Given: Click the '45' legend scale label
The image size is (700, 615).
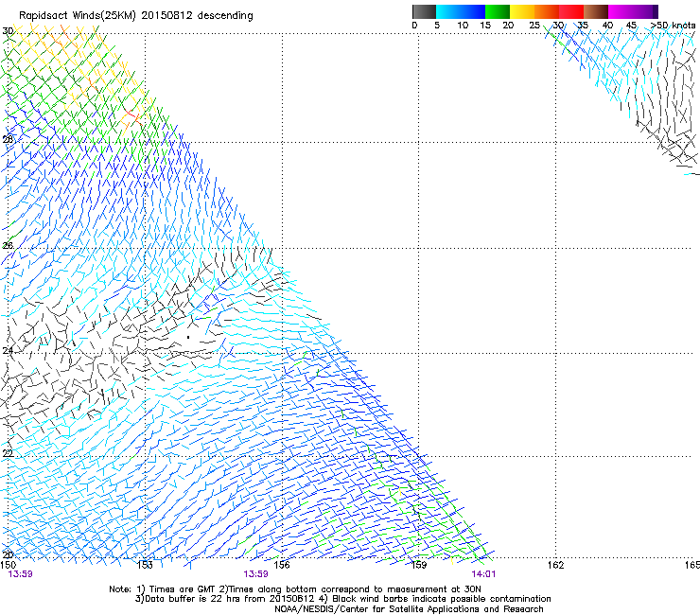Looking at the screenshot, I should pyautogui.click(x=631, y=26).
